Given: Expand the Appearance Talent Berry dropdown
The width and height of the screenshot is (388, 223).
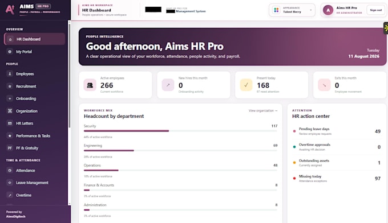Looking at the screenshot, I should (x=292, y=10).
